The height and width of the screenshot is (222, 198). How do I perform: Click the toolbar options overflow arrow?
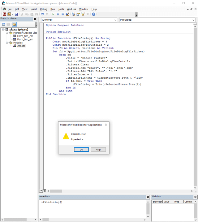[x=136, y=14]
